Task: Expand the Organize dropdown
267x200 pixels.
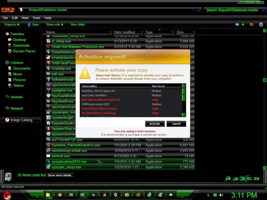Action: 11,24
